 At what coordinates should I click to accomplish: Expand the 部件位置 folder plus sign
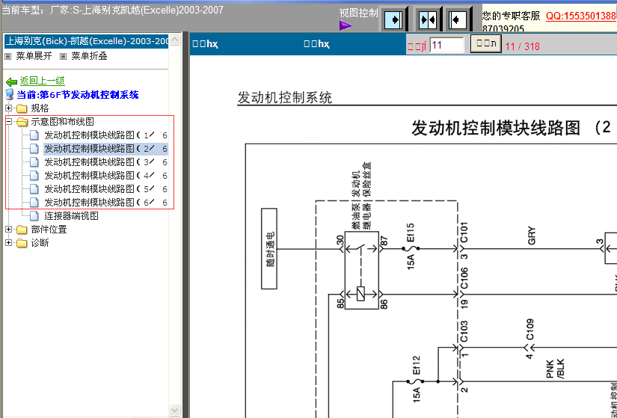point(9,229)
